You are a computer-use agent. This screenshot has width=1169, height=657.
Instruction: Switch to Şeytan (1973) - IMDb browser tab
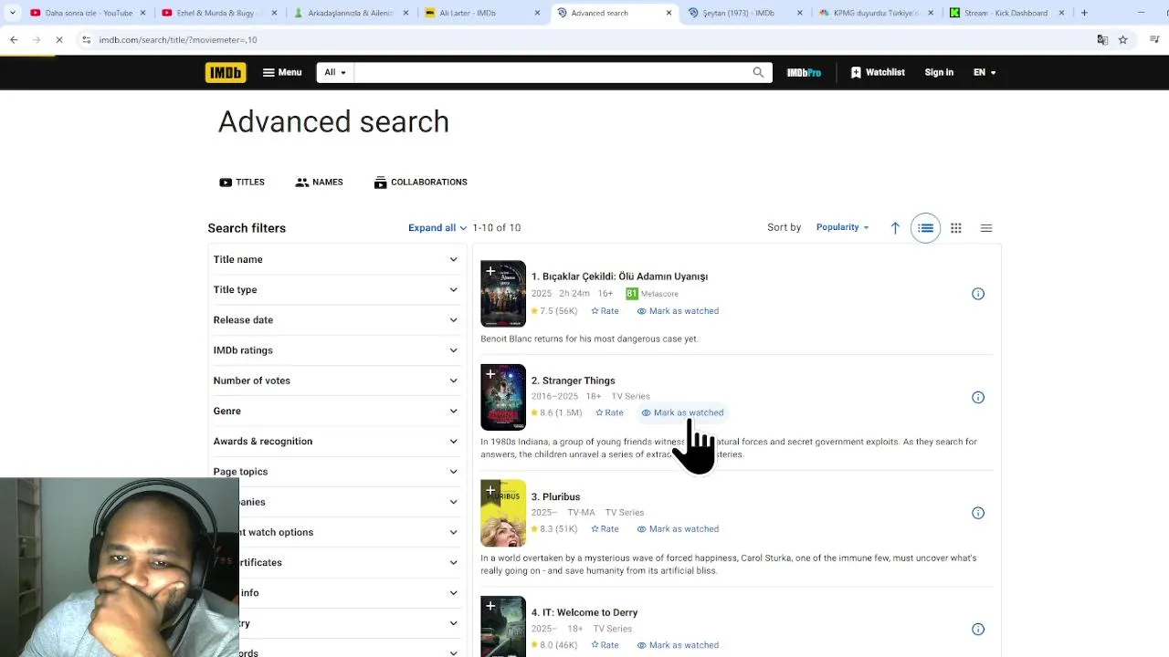click(x=744, y=13)
